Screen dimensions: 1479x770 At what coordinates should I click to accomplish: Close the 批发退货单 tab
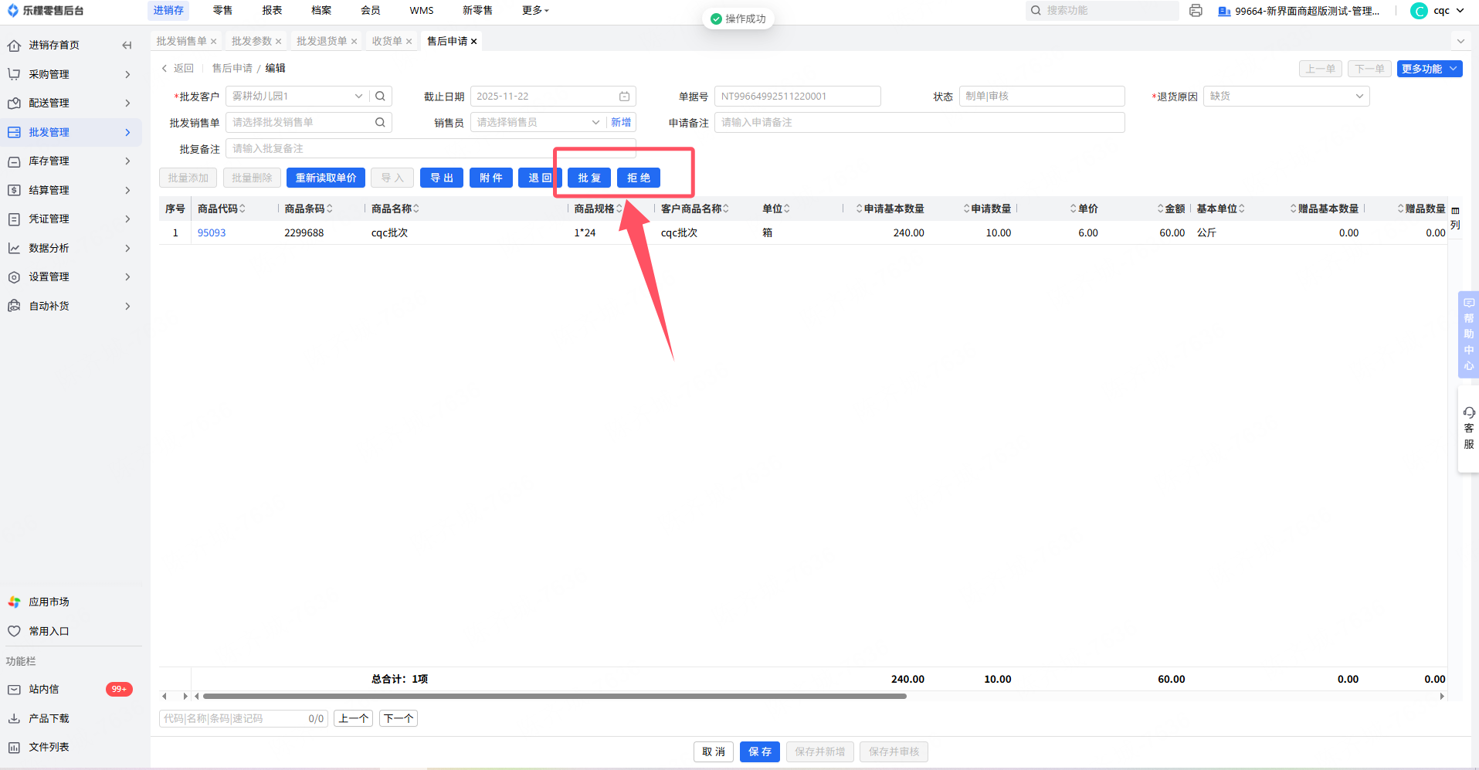click(354, 42)
